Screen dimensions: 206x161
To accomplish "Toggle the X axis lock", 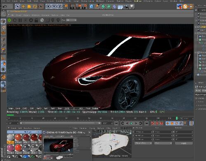I will [48, 7].
